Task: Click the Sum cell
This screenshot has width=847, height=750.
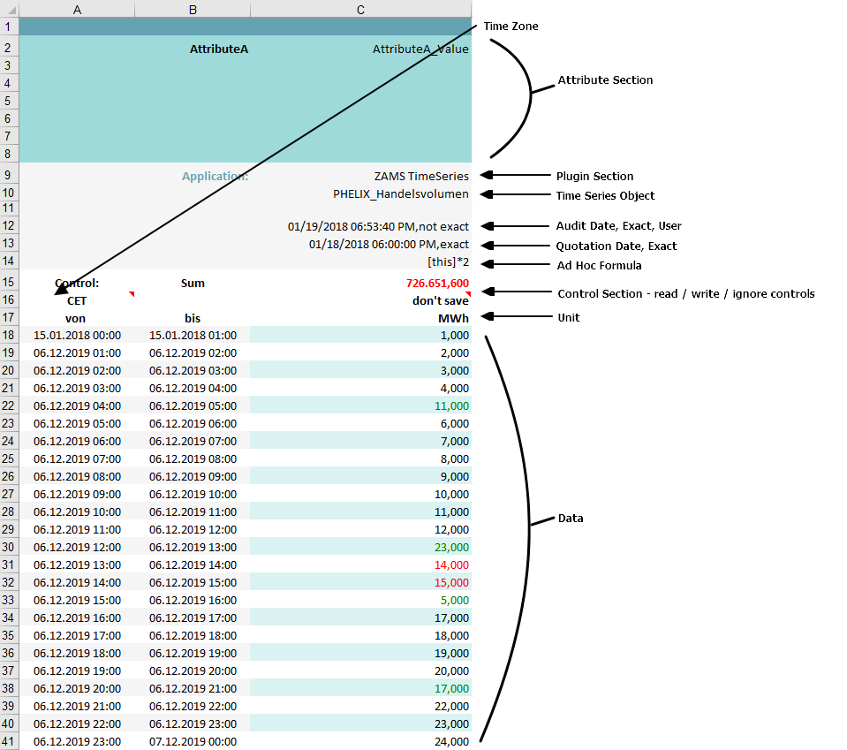Action: 193,284
